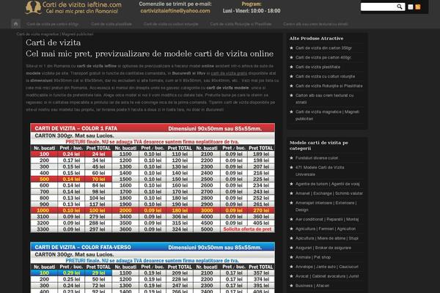This screenshot has width=440, height=293.
Task: Click Modele carti de vizita pe categorii heading
Action: (x=318, y=146)
